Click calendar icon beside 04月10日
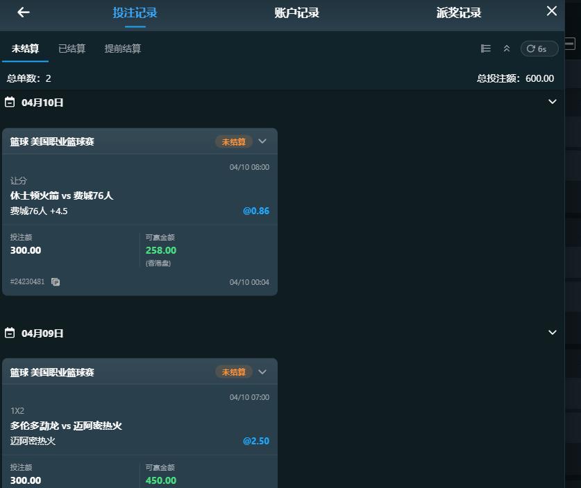The width and height of the screenshot is (581, 488). [x=10, y=103]
